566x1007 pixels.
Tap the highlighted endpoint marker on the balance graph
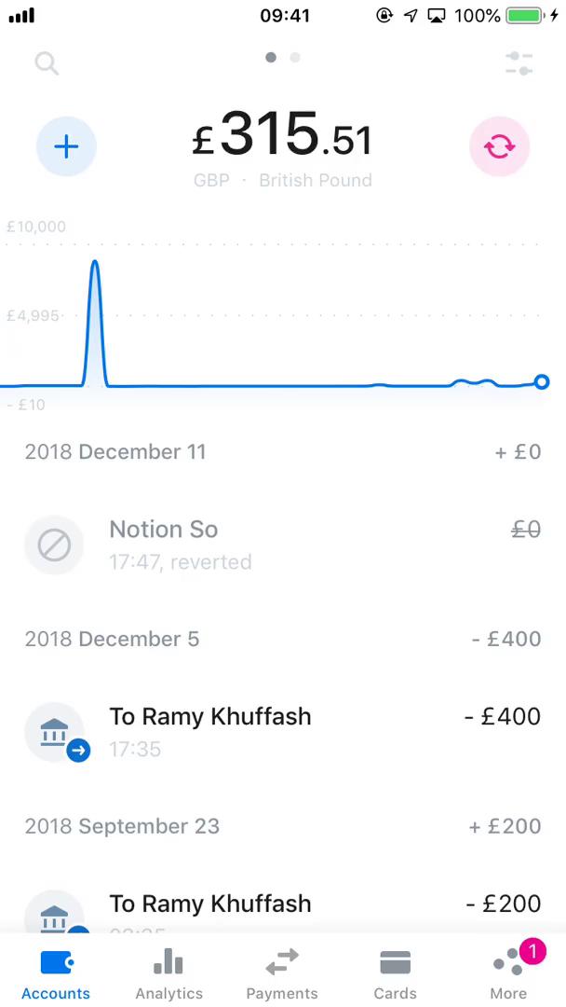tap(542, 381)
